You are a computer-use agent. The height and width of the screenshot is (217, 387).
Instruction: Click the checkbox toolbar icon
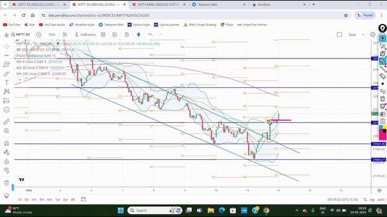pos(115,34)
